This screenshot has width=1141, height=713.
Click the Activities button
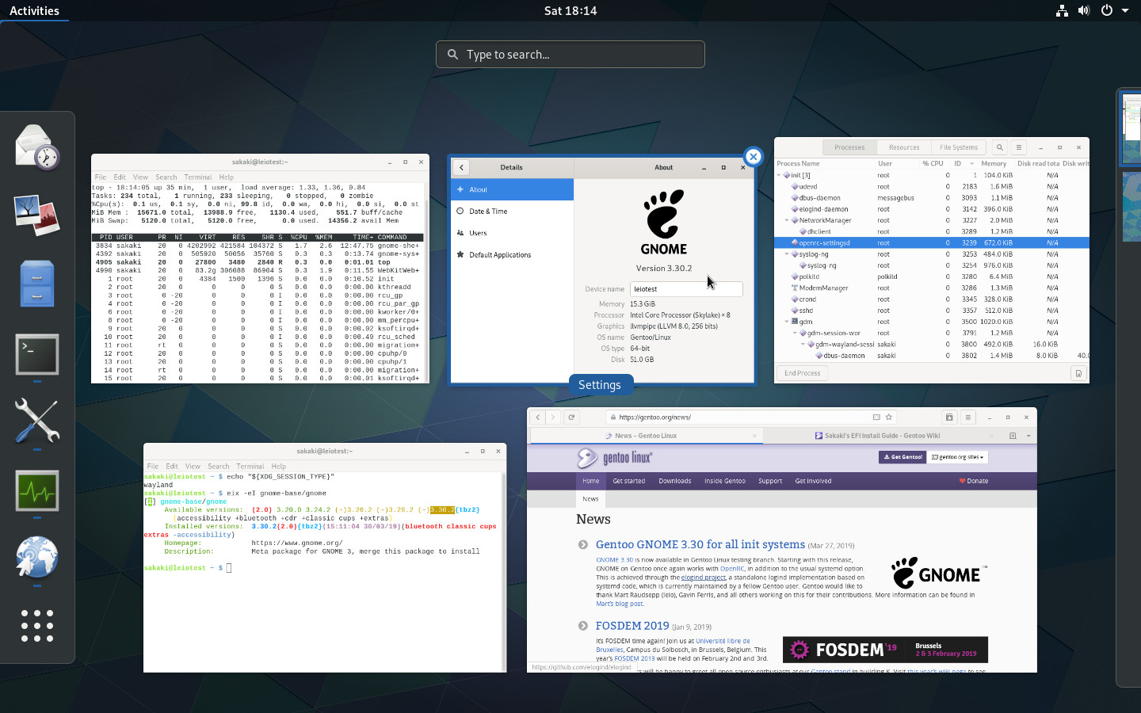pos(34,10)
